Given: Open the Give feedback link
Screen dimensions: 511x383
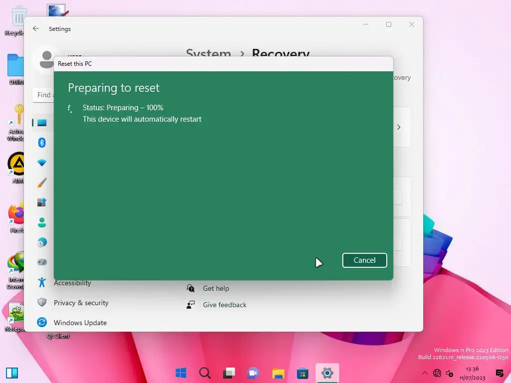Looking at the screenshot, I should click(225, 305).
